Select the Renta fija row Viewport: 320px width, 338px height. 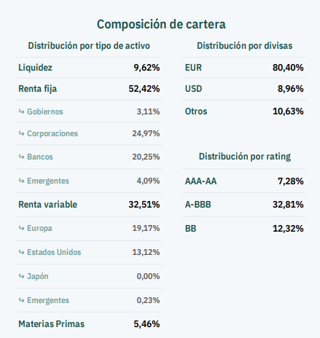click(89, 89)
